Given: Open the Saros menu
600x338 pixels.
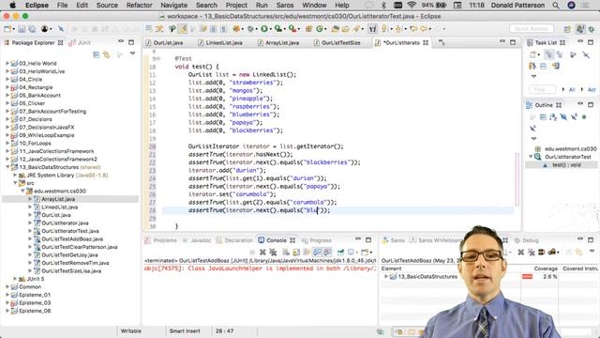Looking at the screenshot, I should coord(285,6).
